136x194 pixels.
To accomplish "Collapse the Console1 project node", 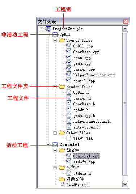I will pos(48,144).
